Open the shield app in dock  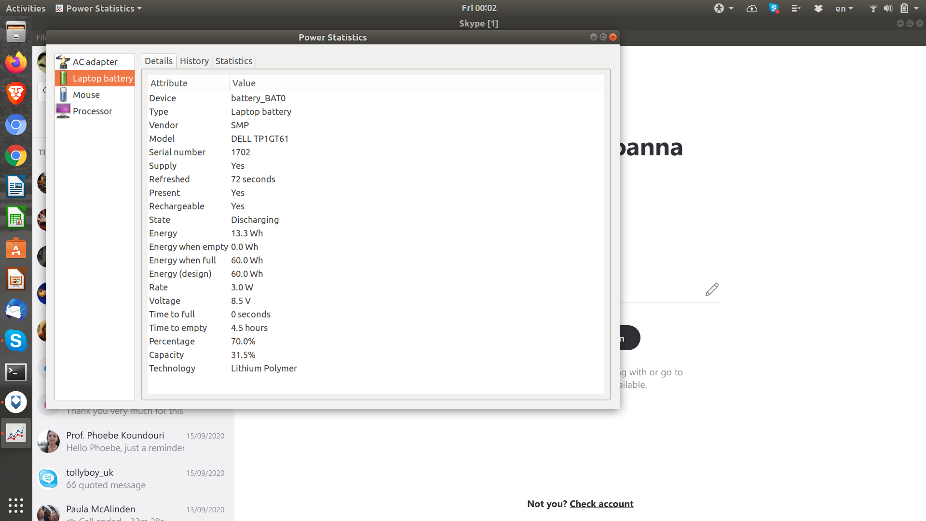point(16,402)
